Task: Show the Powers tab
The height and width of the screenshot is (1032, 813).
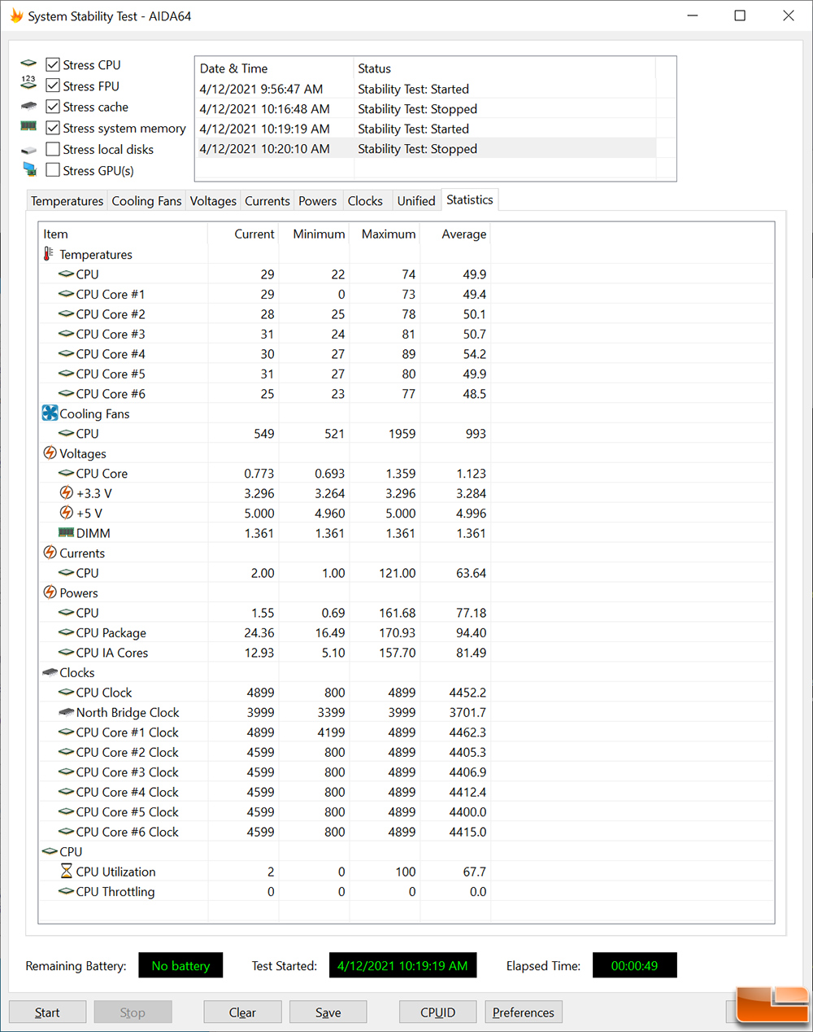Action: pyautogui.click(x=317, y=201)
